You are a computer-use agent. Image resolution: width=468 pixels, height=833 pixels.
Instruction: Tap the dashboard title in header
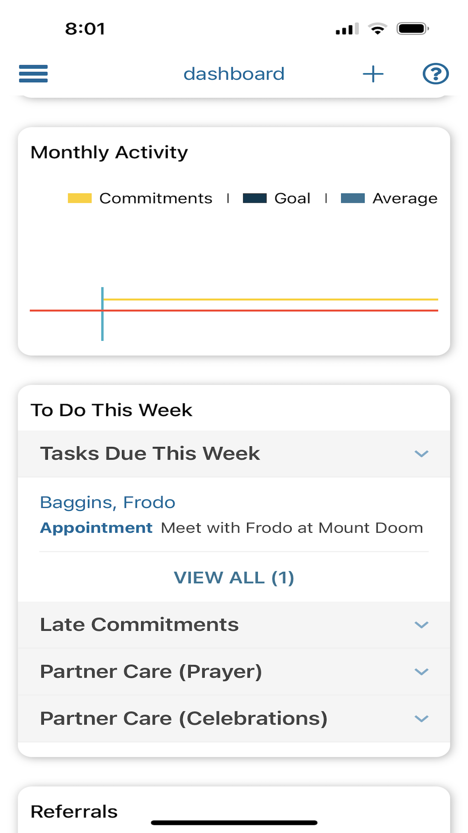coord(234,74)
